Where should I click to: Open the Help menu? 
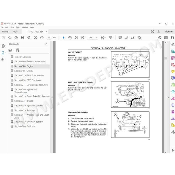point(32,27)
